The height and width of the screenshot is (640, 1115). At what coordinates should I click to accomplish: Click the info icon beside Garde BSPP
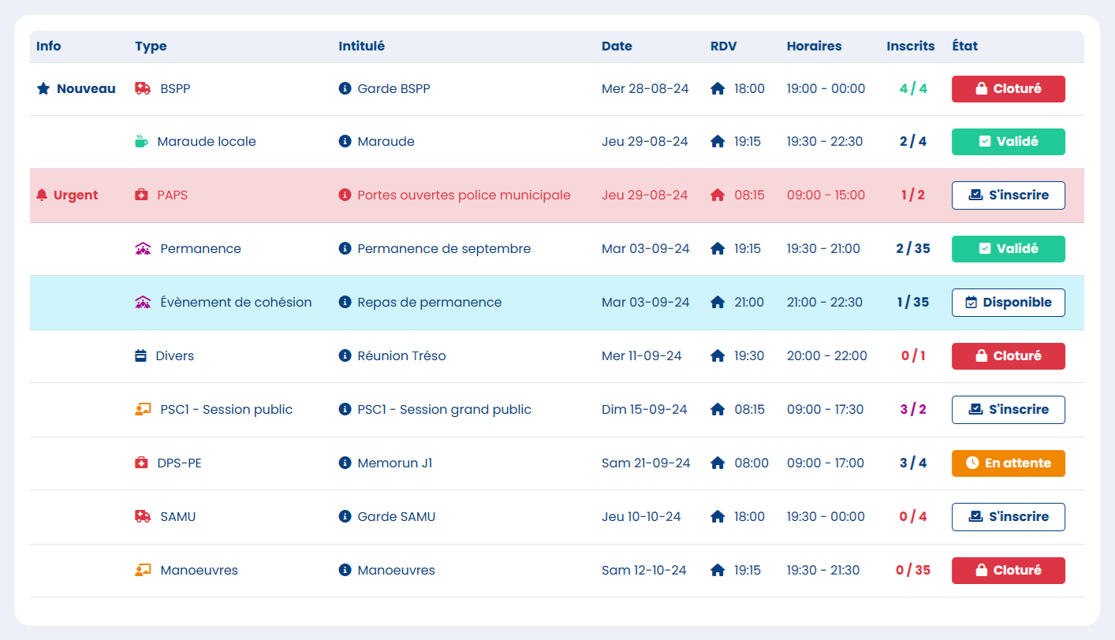(x=345, y=89)
